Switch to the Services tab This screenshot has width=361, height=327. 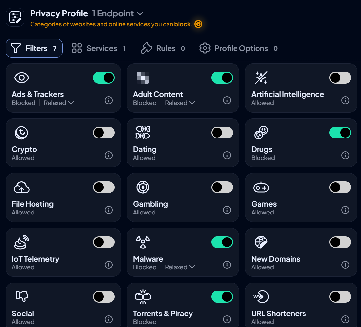(x=102, y=48)
